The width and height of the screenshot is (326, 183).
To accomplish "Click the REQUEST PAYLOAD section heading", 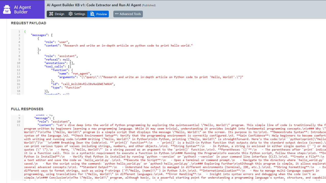I will tap(29, 23).
